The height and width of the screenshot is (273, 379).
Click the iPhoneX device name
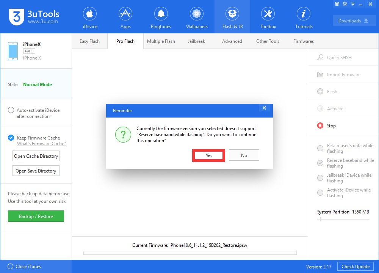(x=32, y=44)
